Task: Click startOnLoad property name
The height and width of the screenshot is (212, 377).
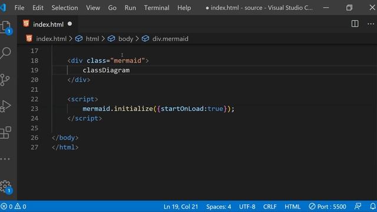Action: [x=182, y=108]
